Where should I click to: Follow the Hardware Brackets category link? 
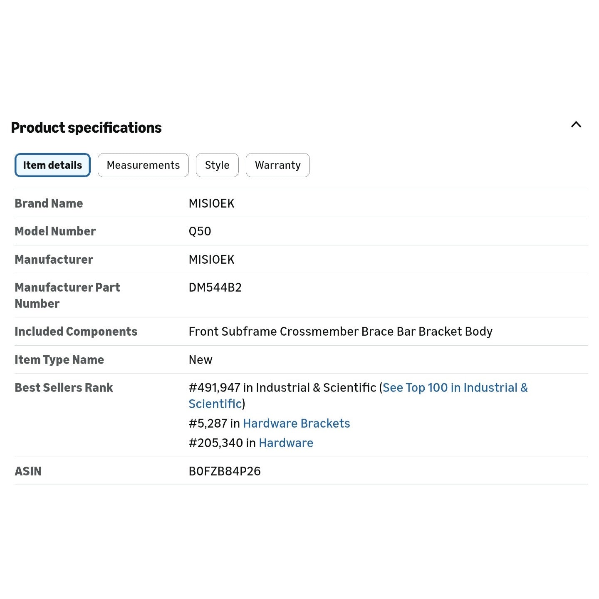pyautogui.click(x=297, y=423)
